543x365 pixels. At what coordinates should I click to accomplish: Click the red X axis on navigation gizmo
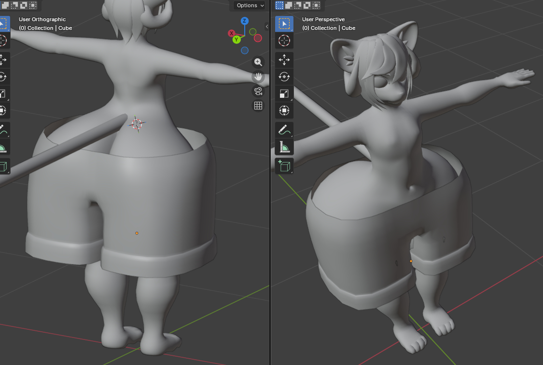[231, 33]
